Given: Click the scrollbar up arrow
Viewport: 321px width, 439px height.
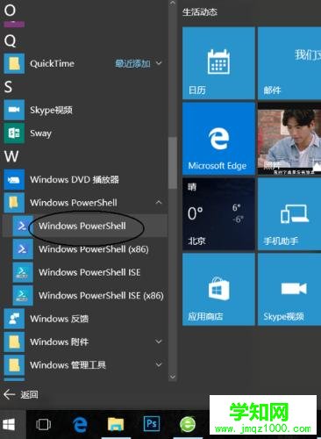Looking at the screenshot, I should coord(173,3).
